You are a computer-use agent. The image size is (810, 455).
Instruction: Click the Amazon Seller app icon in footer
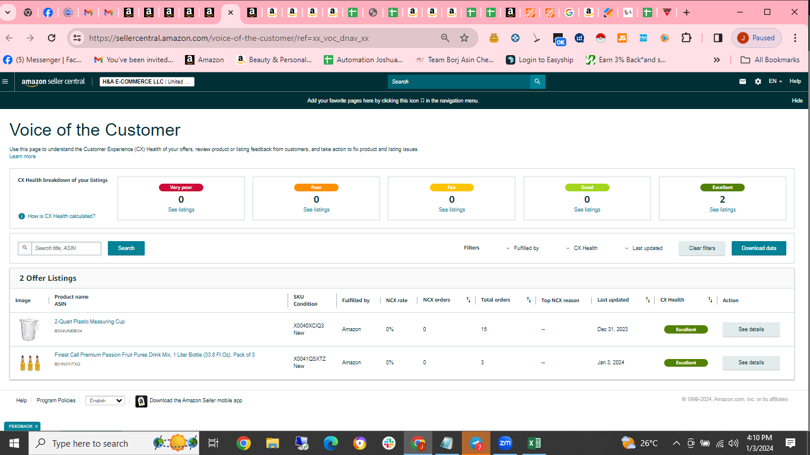coord(141,401)
